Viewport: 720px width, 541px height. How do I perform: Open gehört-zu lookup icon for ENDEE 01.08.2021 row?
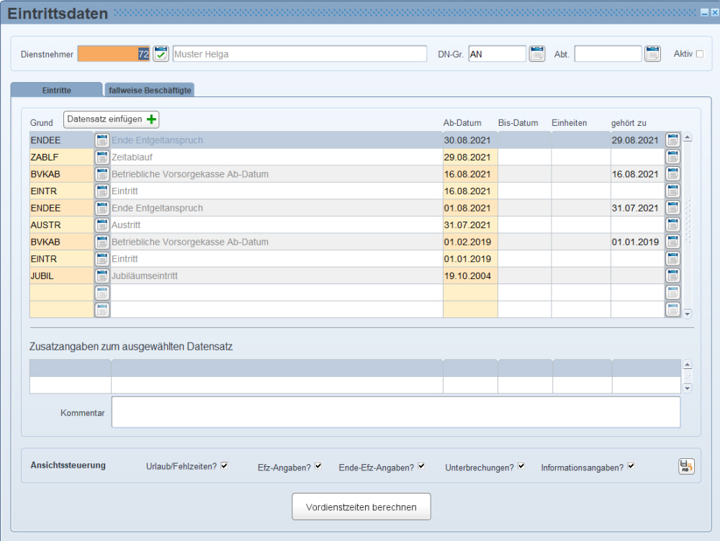click(672, 208)
